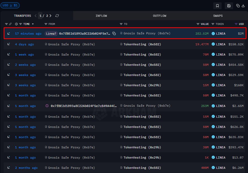Click the LINEA token icon in $150.52K row
The width and height of the screenshot is (248, 173).
(213, 44)
